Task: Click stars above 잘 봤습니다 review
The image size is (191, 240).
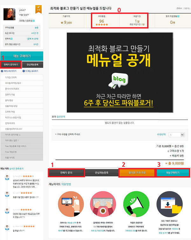Action: tap(29, 226)
